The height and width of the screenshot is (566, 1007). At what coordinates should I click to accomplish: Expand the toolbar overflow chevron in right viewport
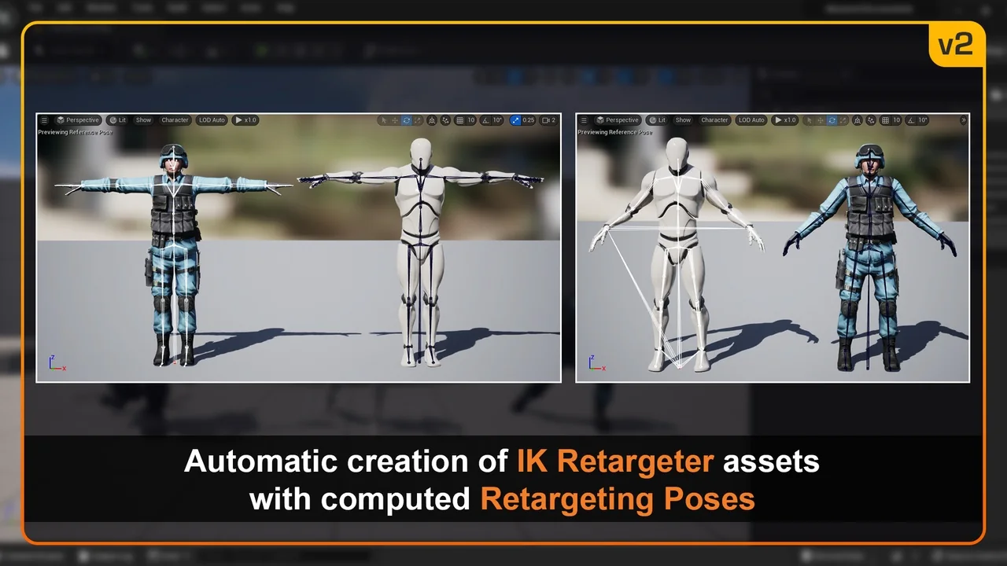click(964, 120)
